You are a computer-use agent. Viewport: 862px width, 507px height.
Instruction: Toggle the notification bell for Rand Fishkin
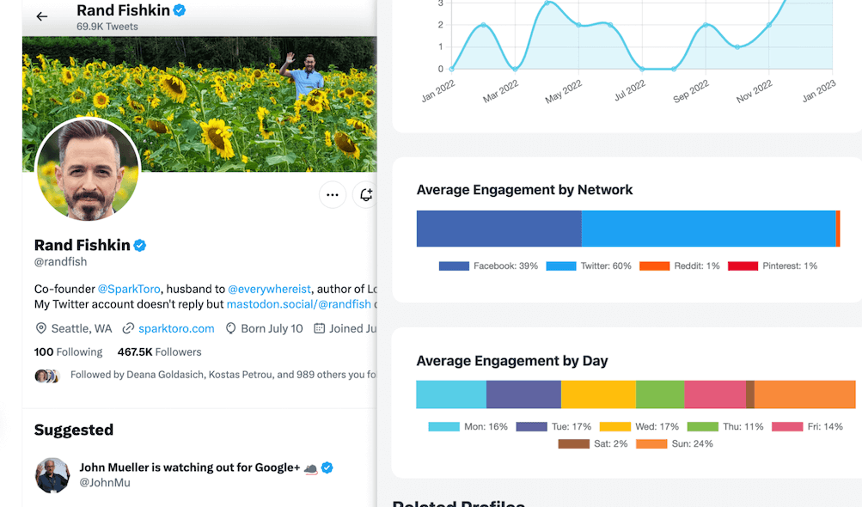point(366,195)
